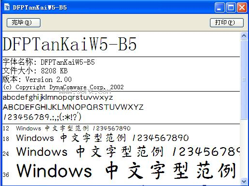Click the 文件大小 8208 KB line

pos(35,70)
